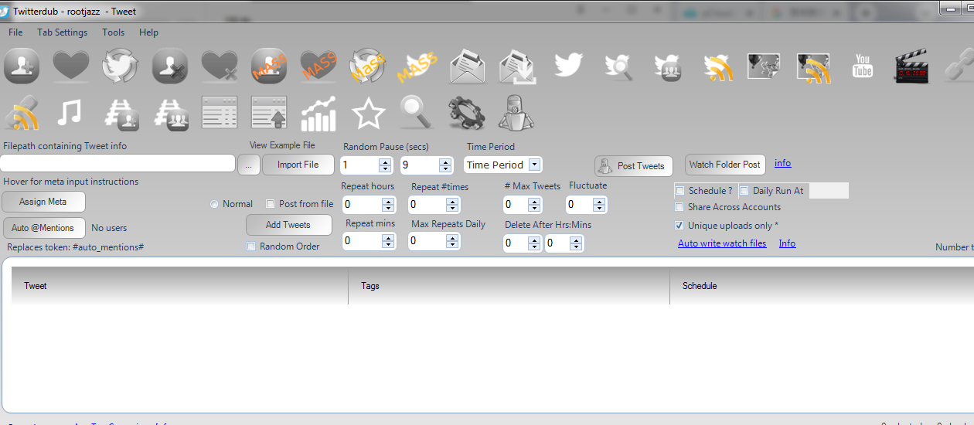Open the Follow users tool icon
The image size is (974, 425).
(22, 66)
